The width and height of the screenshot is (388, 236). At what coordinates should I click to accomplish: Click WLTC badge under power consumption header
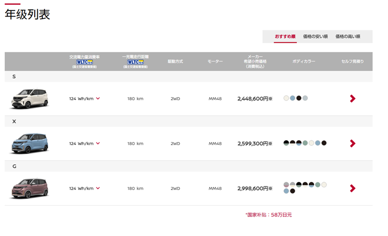pos(84,62)
